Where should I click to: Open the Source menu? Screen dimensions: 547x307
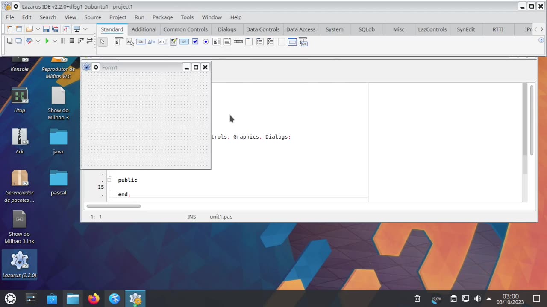[x=93, y=17]
